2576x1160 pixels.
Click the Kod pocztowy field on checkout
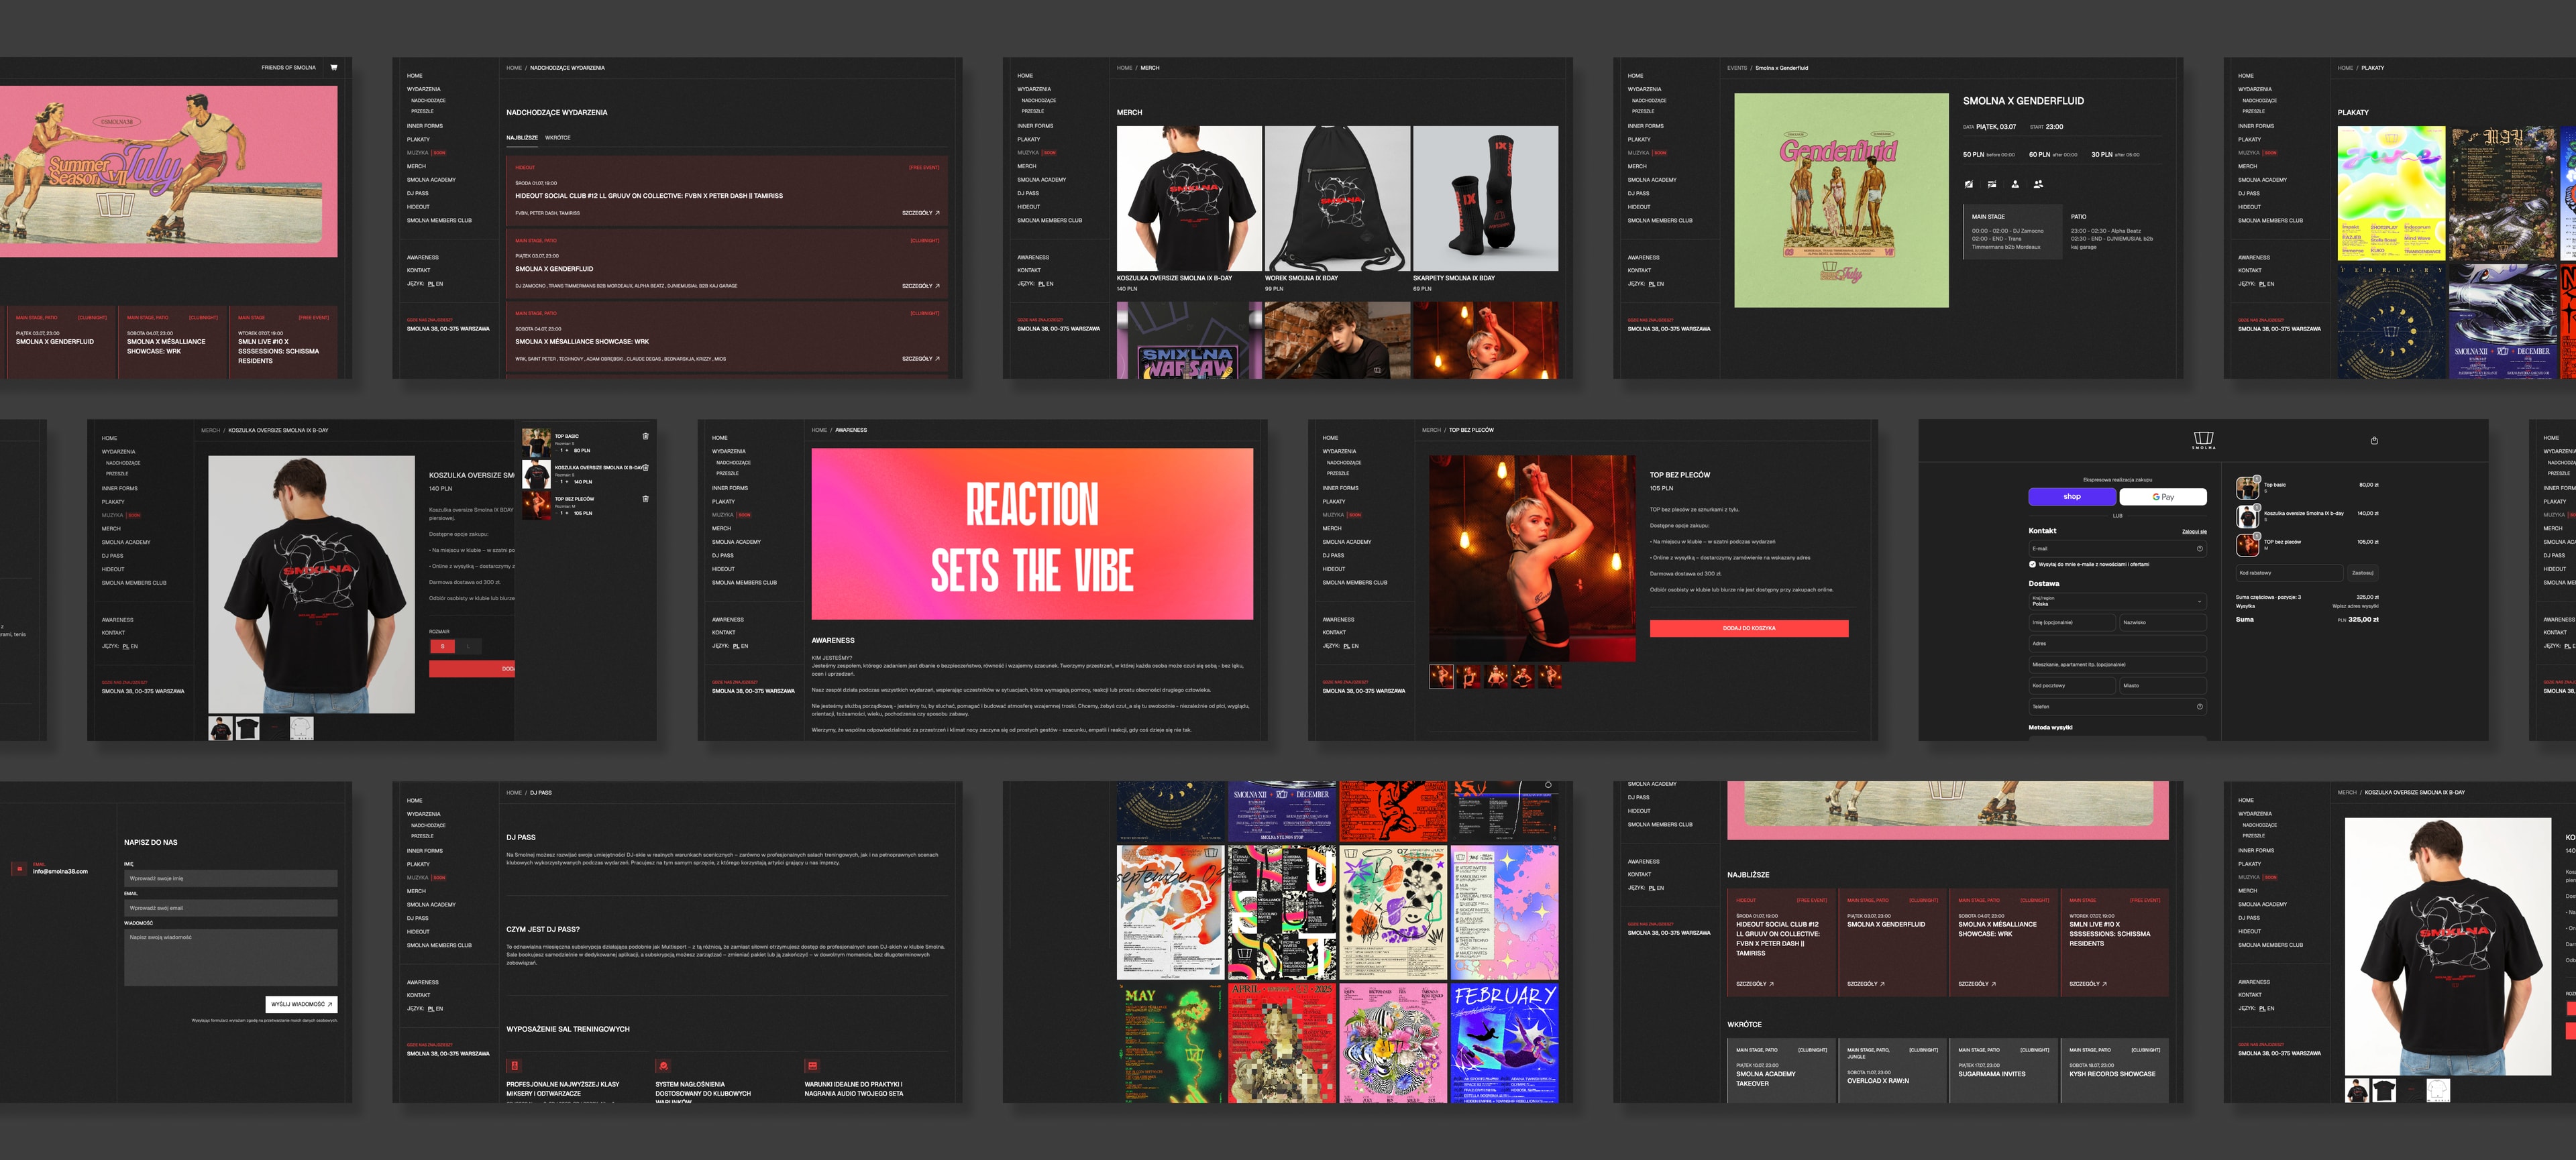click(x=2072, y=685)
